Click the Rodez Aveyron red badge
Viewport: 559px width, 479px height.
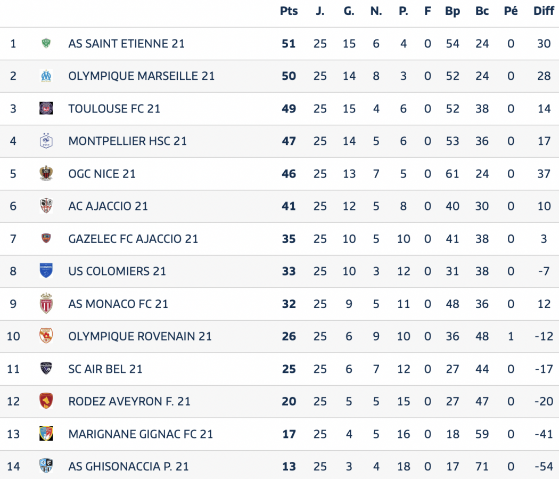(46, 401)
